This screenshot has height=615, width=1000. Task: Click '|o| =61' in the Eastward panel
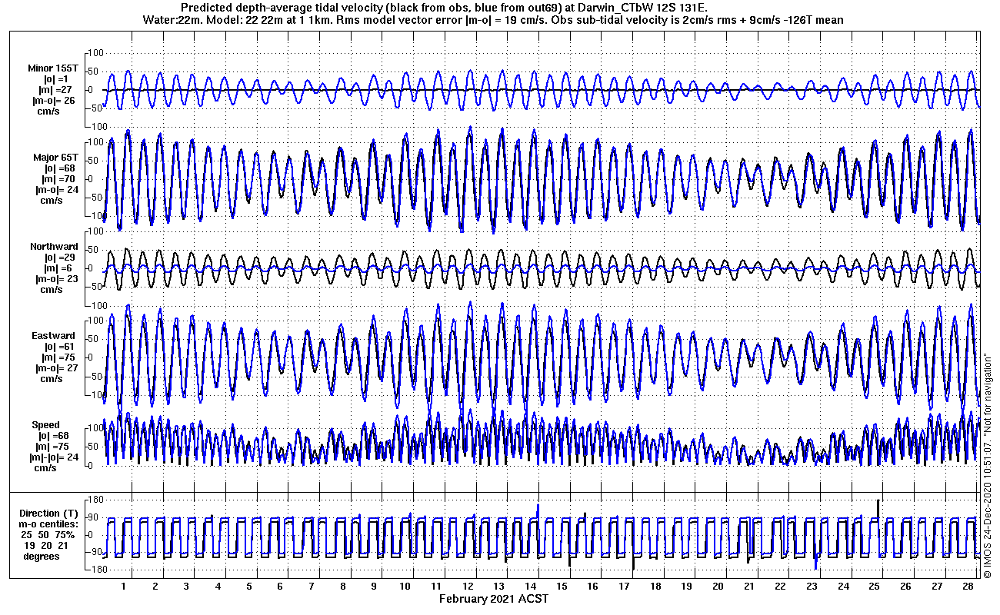58,347
